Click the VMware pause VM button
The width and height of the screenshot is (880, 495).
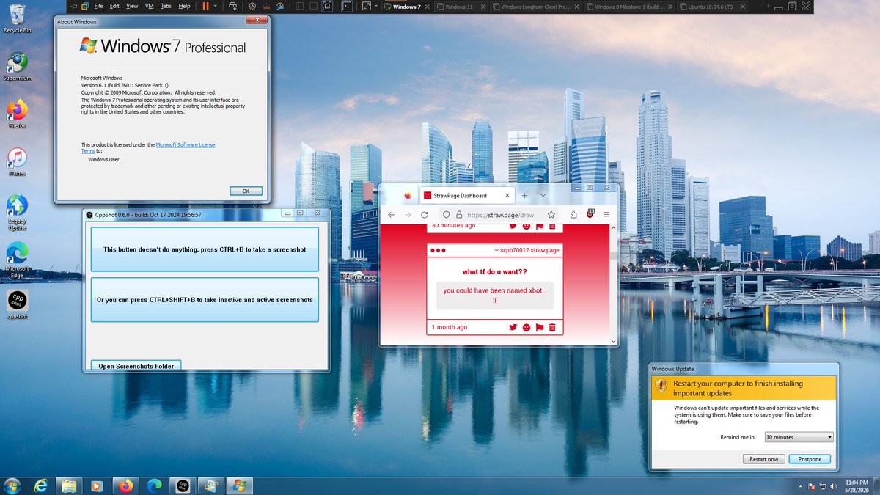pos(205,6)
